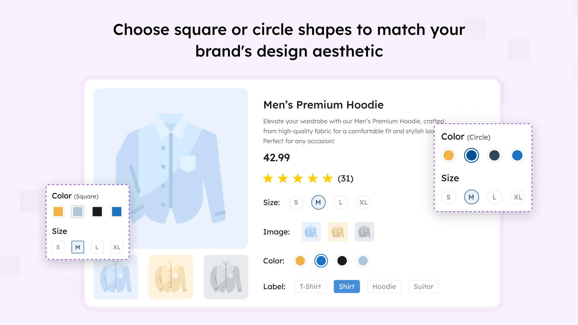This screenshot has width=578, height=325.
Task: Select the selected M size in Square panel
Action: point(77,247)
